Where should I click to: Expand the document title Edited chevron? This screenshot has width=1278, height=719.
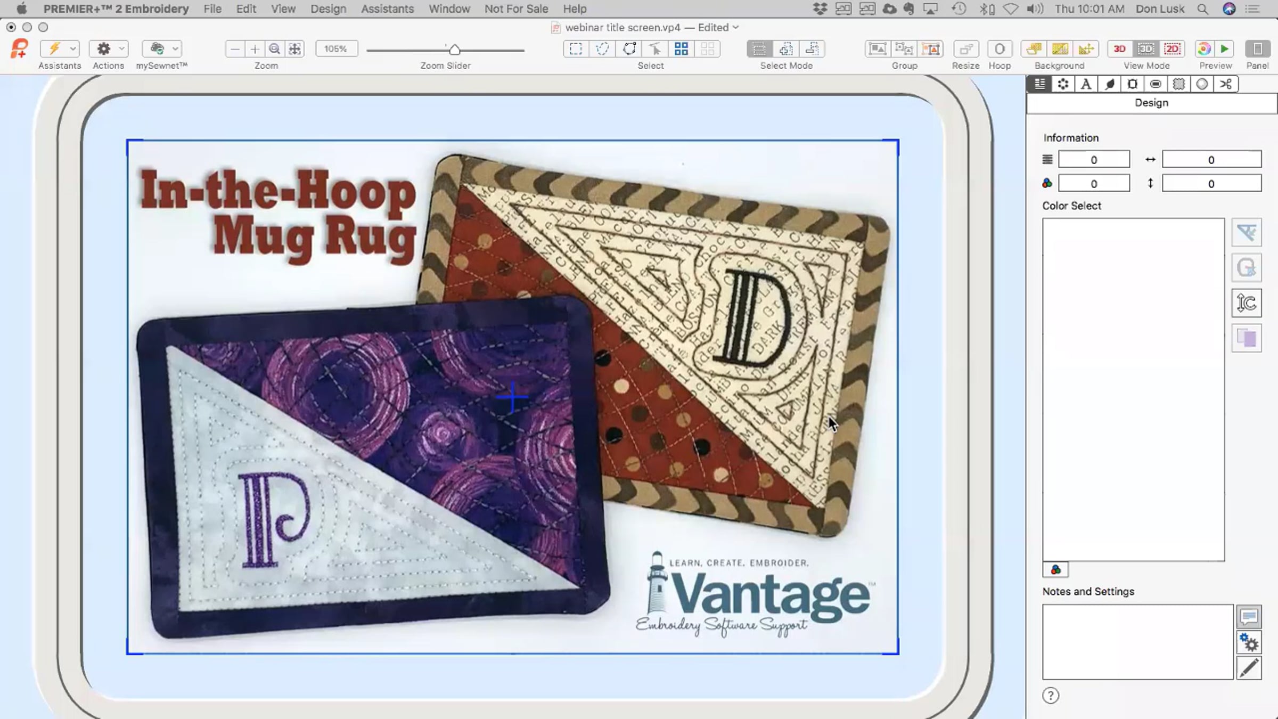[735, 28]
